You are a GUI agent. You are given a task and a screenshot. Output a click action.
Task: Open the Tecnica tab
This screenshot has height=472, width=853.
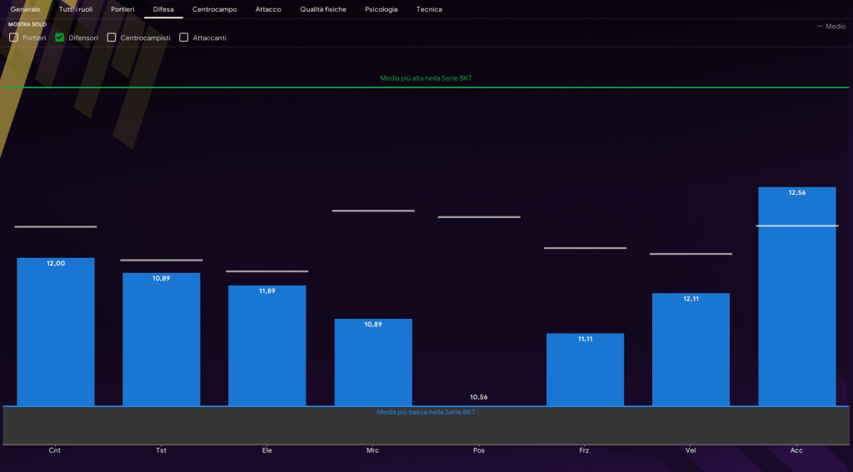(x=429, y=9)
